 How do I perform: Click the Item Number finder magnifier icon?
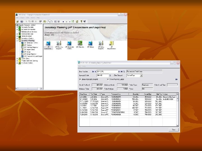point(124,71)
